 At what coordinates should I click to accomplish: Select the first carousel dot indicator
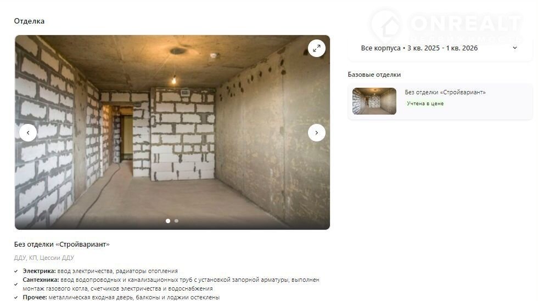pos(168,221)
